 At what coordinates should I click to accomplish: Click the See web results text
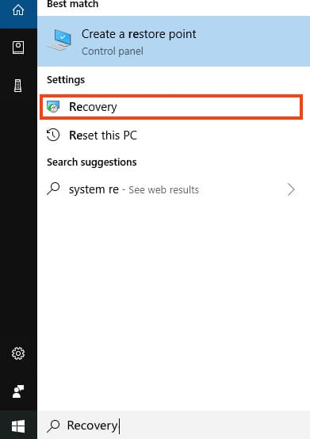(x=164, y=190)
